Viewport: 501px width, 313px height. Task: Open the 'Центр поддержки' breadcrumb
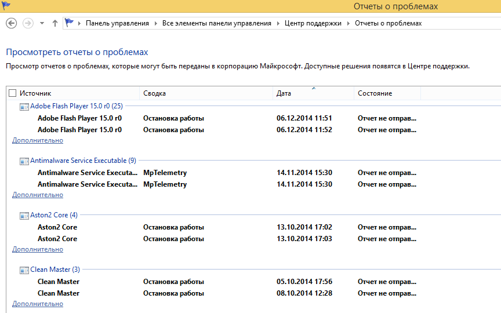(313, 23)
